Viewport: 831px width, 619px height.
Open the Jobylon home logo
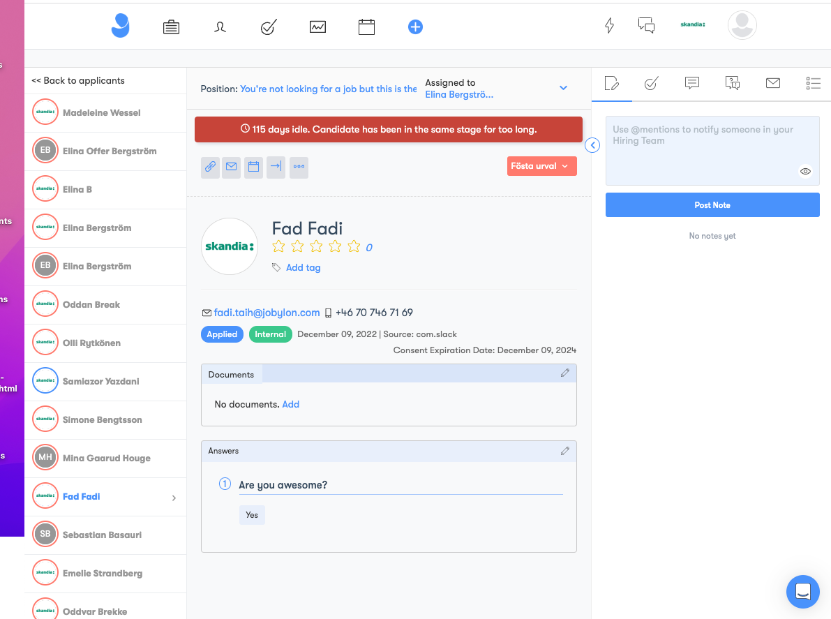point(120,25)
